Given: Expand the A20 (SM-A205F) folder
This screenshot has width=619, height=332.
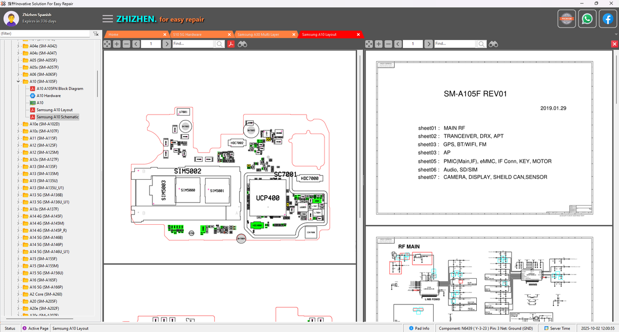Looking at the screenshot, I should point(18,301).
